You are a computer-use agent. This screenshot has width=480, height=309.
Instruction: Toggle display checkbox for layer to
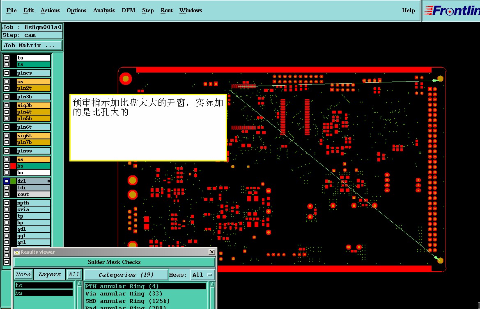(7, 58)
